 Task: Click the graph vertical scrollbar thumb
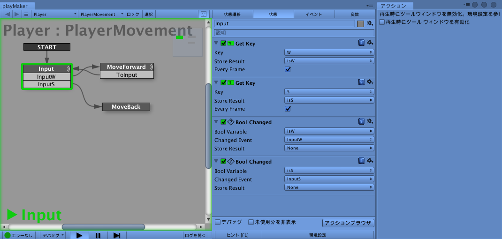tap(208, 126)
